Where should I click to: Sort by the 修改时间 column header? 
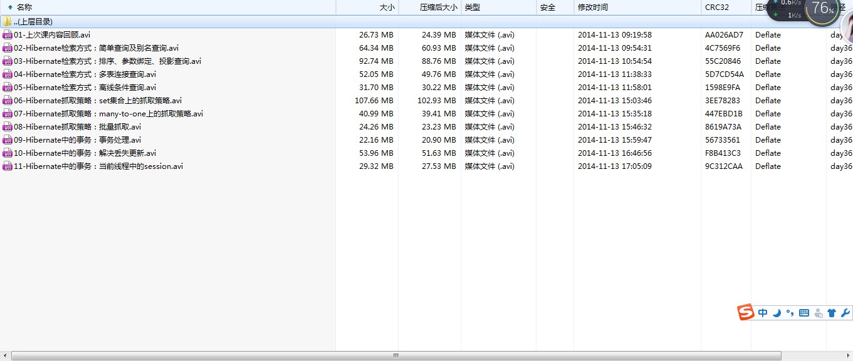pos(637,8)
